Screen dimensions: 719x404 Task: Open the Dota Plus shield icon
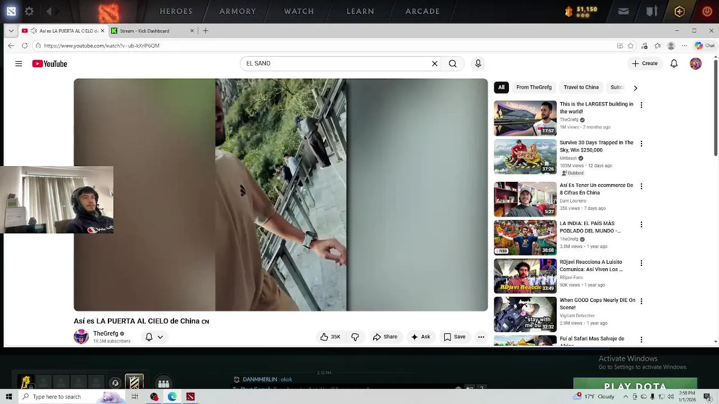pyautogui.click(x=680, y=11)
